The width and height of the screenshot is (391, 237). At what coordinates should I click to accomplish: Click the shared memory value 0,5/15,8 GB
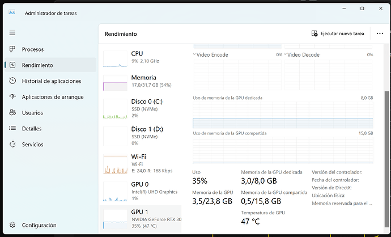coord(261,201)
